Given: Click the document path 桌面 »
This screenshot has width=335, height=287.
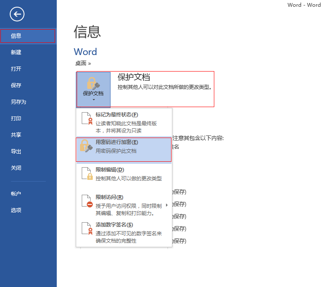Looking at the screenshot, I should 83,63.
